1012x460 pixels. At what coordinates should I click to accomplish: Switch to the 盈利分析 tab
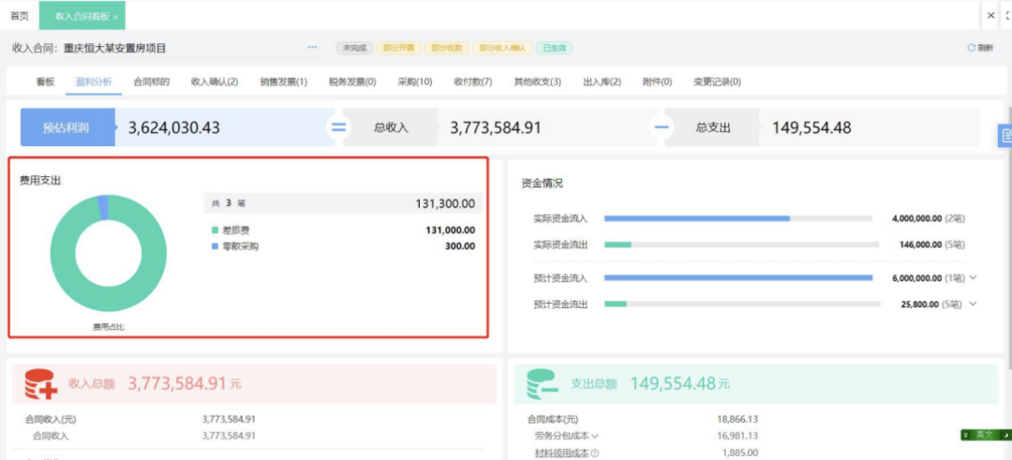tap(94, 82)
